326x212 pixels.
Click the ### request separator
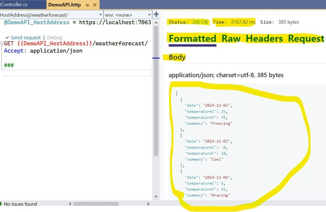9,65
